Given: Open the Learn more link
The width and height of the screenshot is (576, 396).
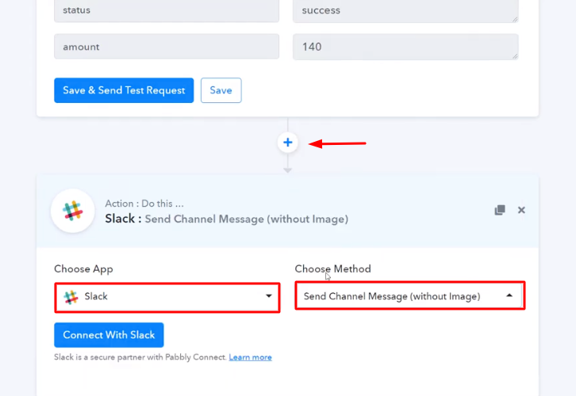Looking at the screenshot, I should pos(250,357).
